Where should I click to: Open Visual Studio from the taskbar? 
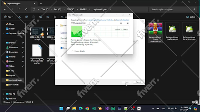[x=107, y=108]
